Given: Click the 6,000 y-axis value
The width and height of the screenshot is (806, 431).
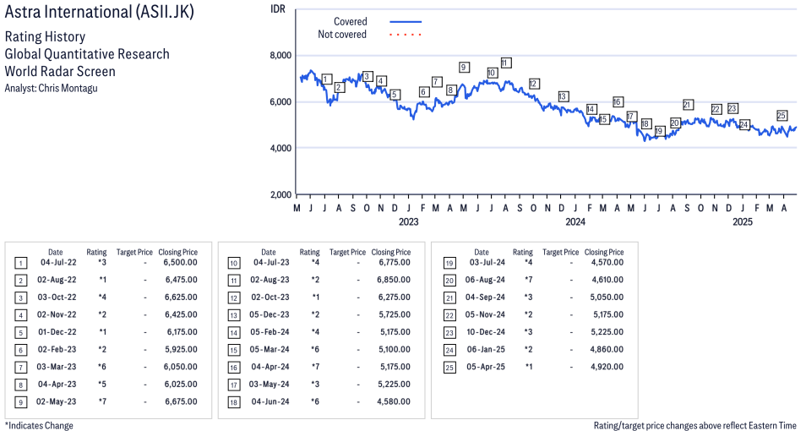Looking at the screenshot, I should point(280,102).
